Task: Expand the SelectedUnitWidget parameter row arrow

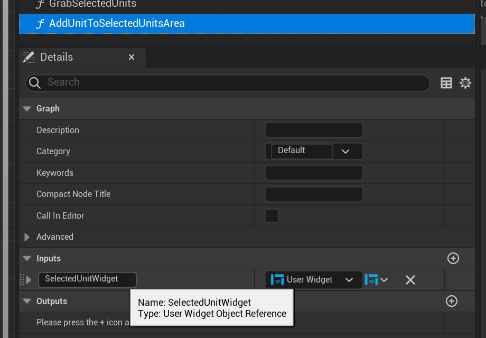Action: click(x=29, y=279)
